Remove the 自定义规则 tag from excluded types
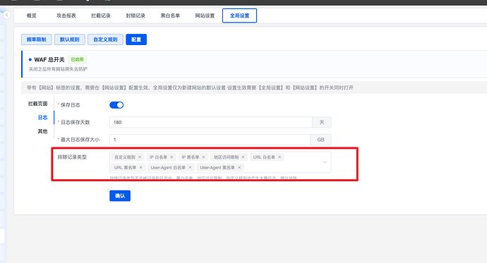The image size is (487, 263). [x=140, y=157]
